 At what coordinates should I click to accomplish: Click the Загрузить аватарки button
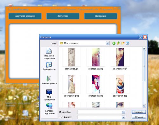click(x=25, y=16)
